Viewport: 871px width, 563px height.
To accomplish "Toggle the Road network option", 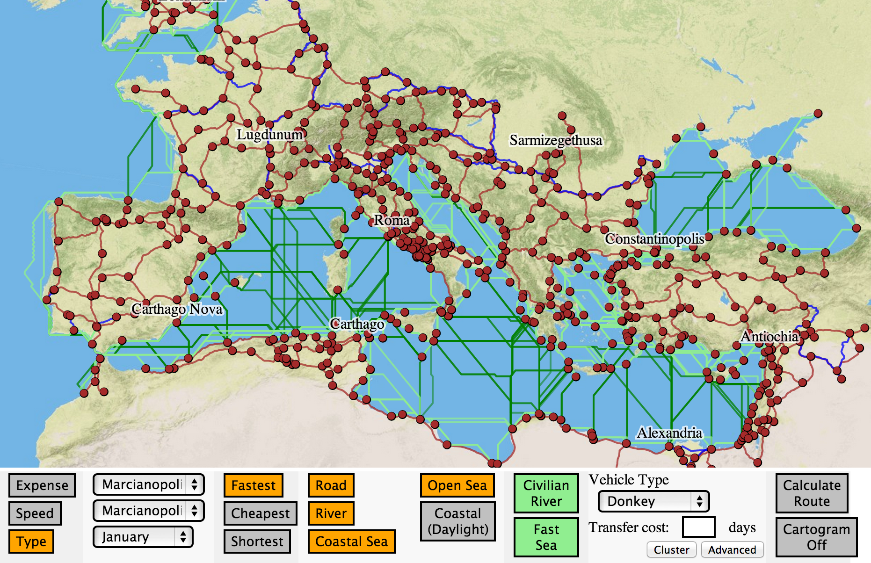I will (x=331, y=485).
